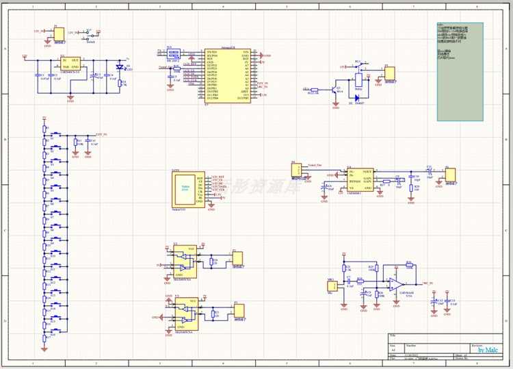Select the connector beside the upper MAX485
This screenshot has height=369, width=513.
coord(237,259)
